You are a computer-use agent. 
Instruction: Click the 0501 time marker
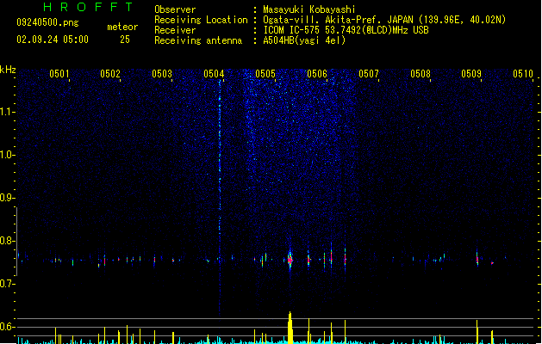coord(59,74)
